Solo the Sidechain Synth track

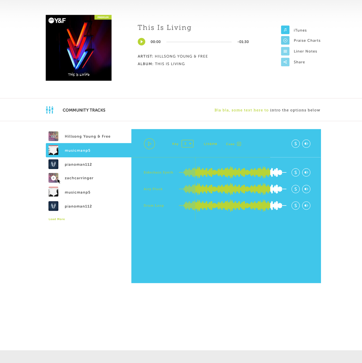[x=296, y=172]
